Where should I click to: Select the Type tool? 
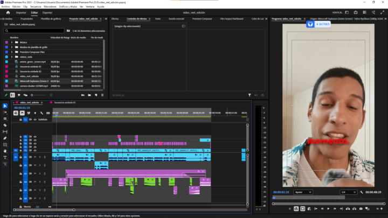point(5,158)
